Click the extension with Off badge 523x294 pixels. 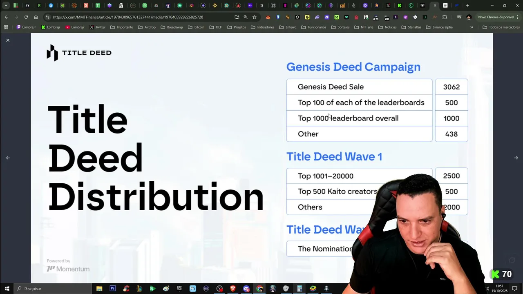[x=386, y=18]
